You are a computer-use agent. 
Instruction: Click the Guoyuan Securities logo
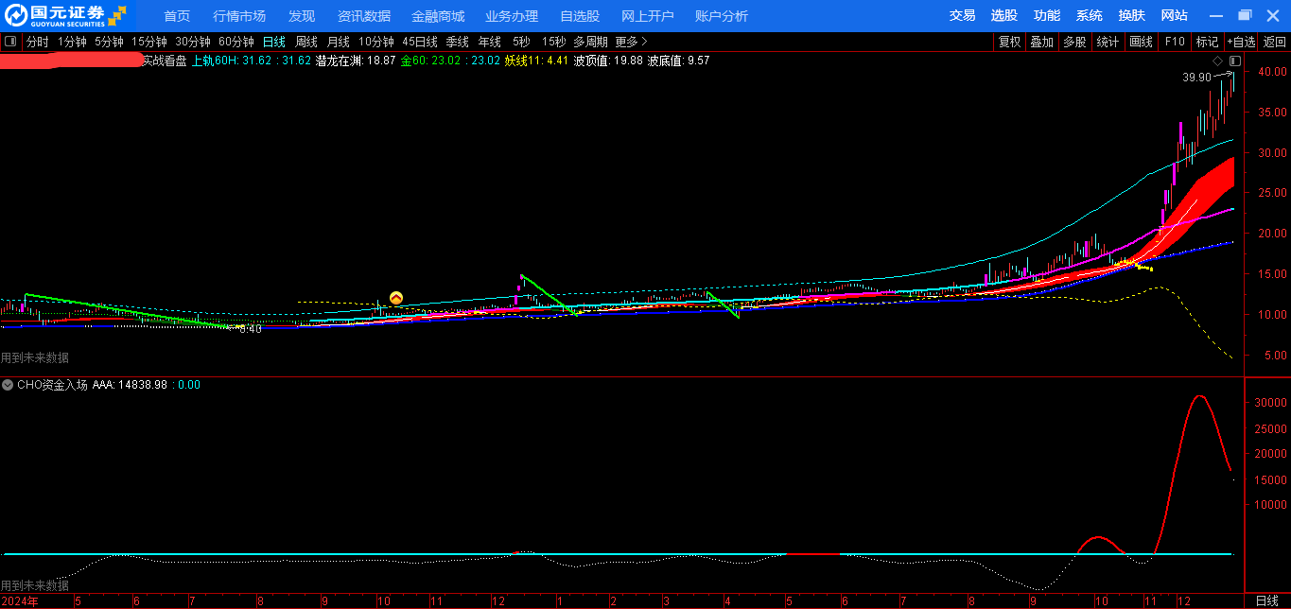tap(66, 15)
